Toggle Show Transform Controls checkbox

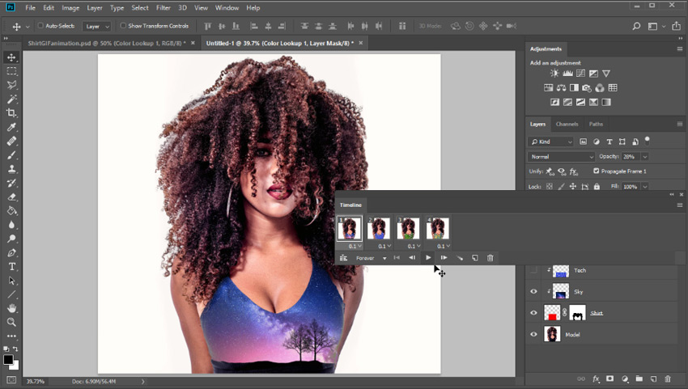(x=123, y=26)
